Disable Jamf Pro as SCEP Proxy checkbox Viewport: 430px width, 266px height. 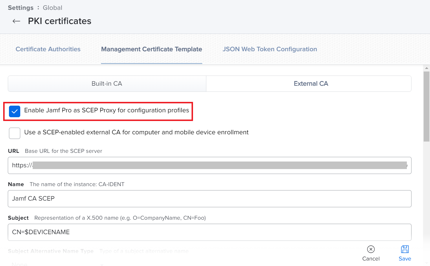pos(14,111)
